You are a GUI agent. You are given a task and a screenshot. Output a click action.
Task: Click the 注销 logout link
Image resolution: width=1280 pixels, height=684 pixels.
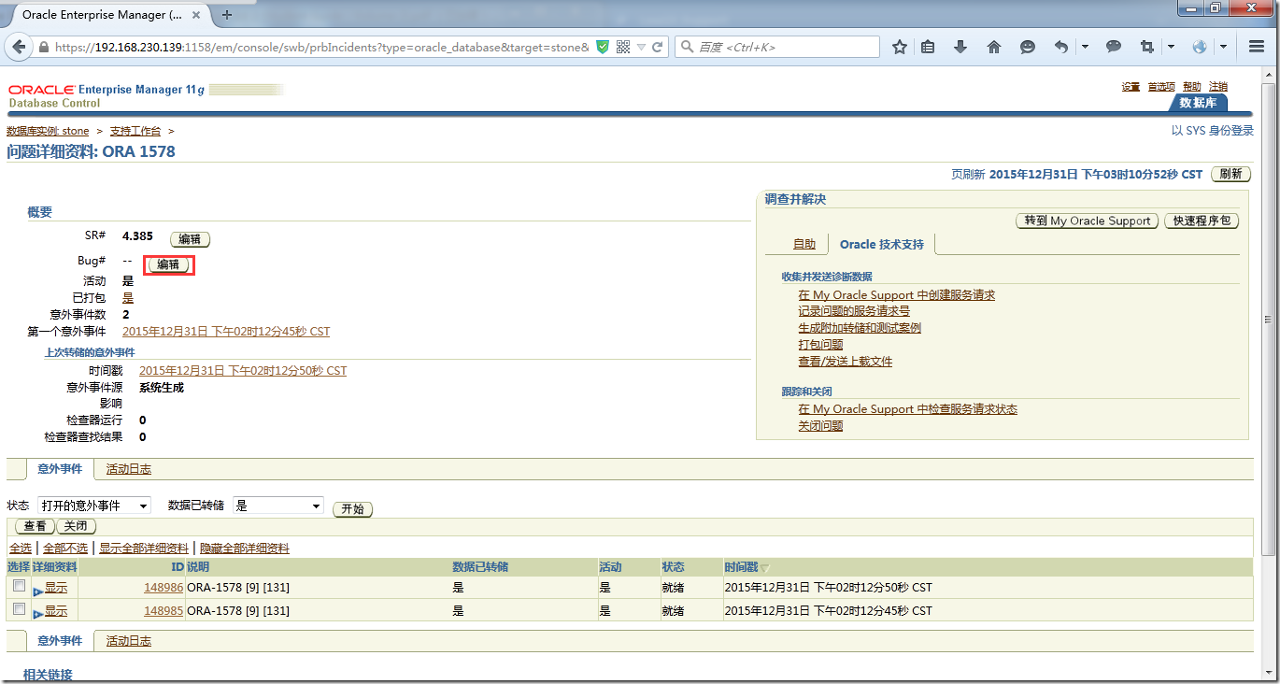pyautogui.click(x=1218, y=87)
